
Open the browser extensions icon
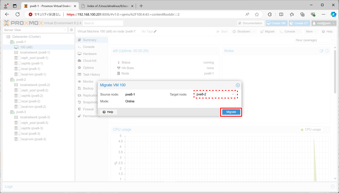(x=270, y=15)
